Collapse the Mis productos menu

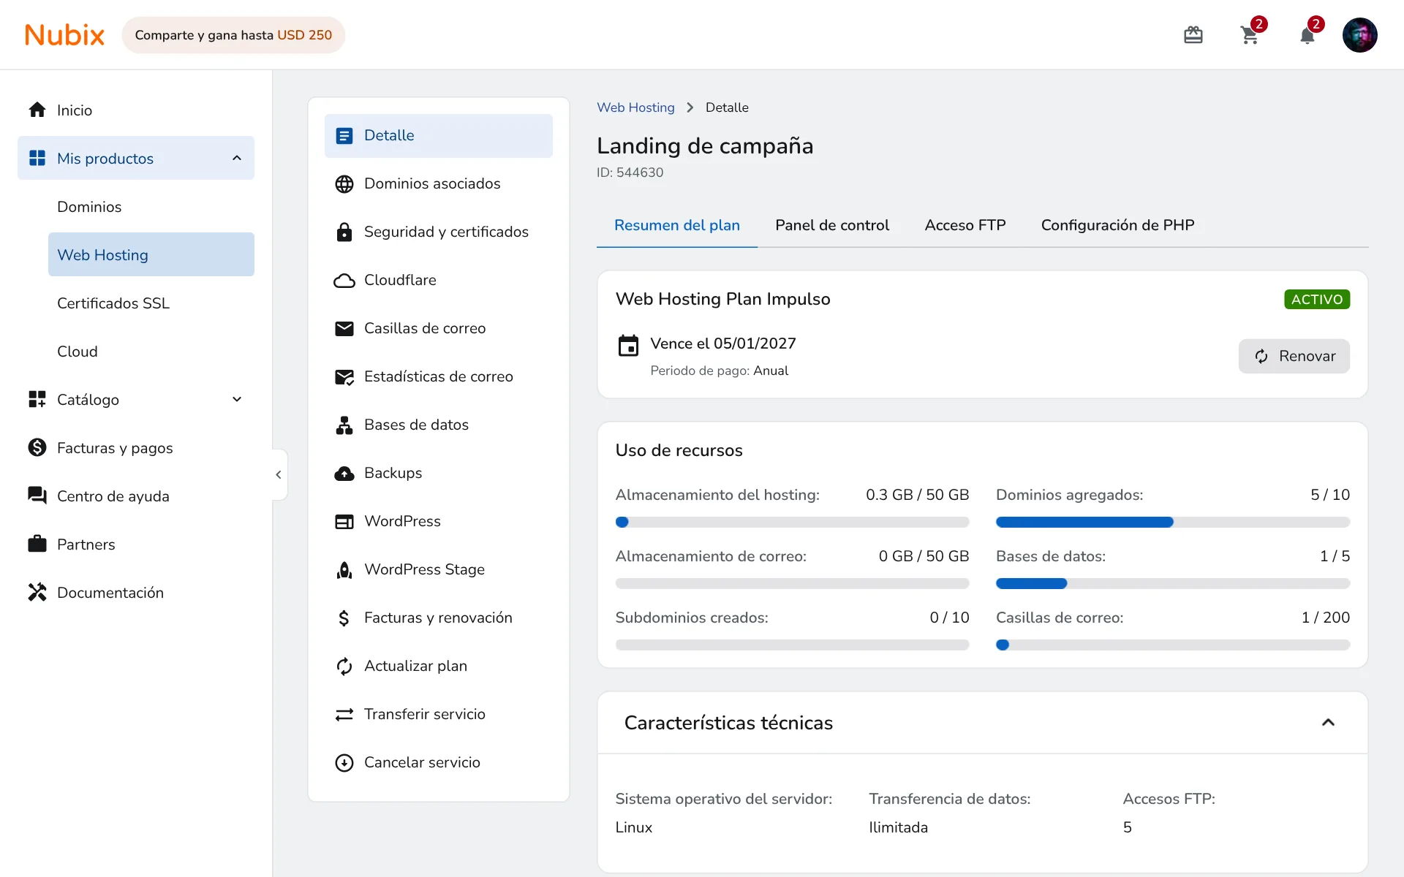237,158
